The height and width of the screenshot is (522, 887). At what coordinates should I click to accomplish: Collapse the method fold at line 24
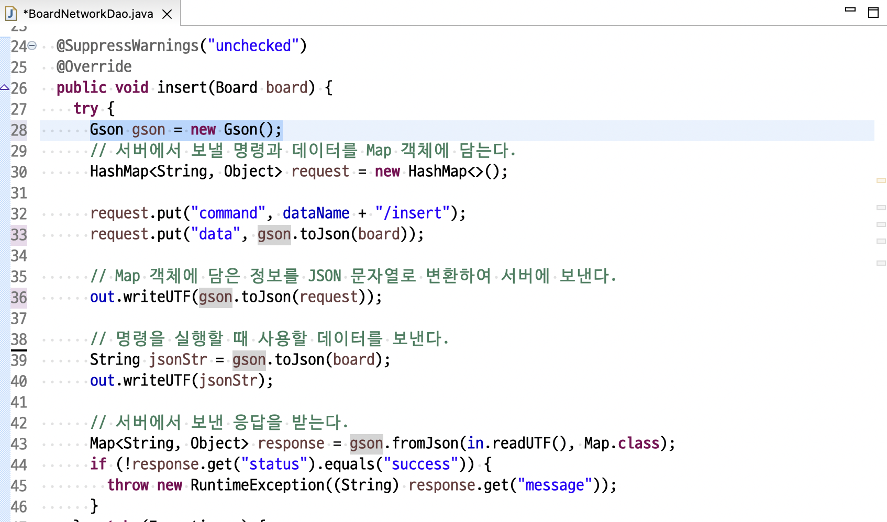click(32, 46)
